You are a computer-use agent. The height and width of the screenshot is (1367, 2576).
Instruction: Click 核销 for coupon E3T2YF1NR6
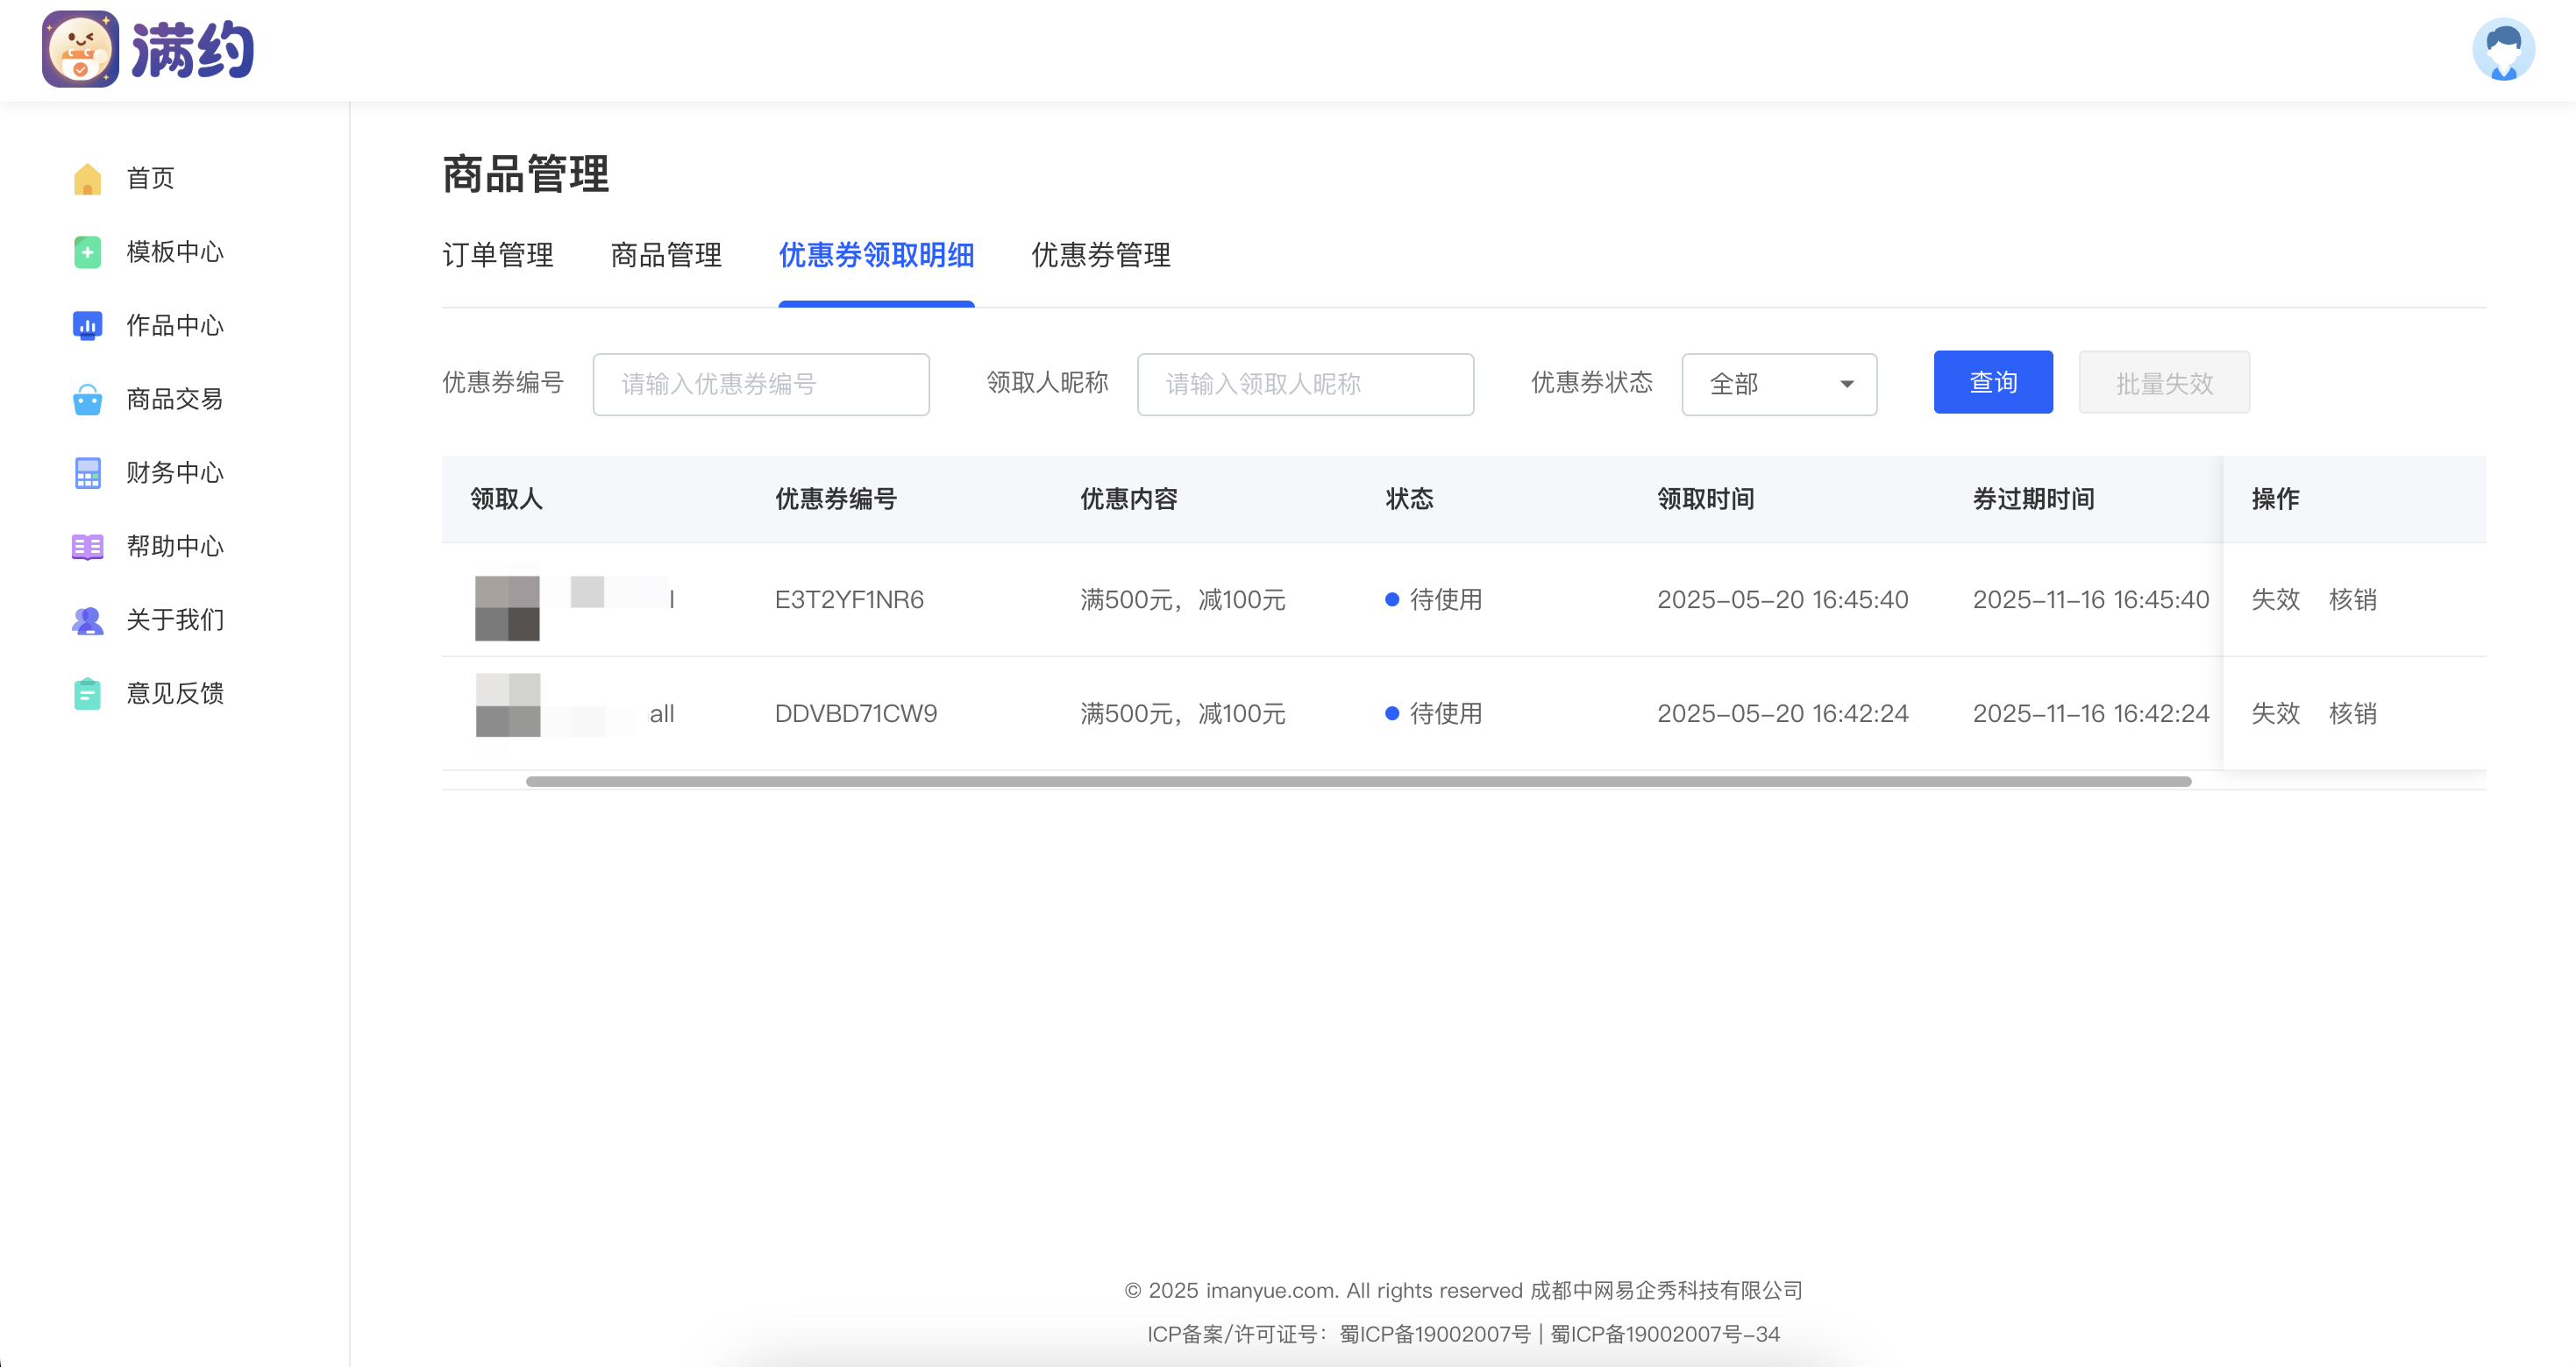(2352, 599)
